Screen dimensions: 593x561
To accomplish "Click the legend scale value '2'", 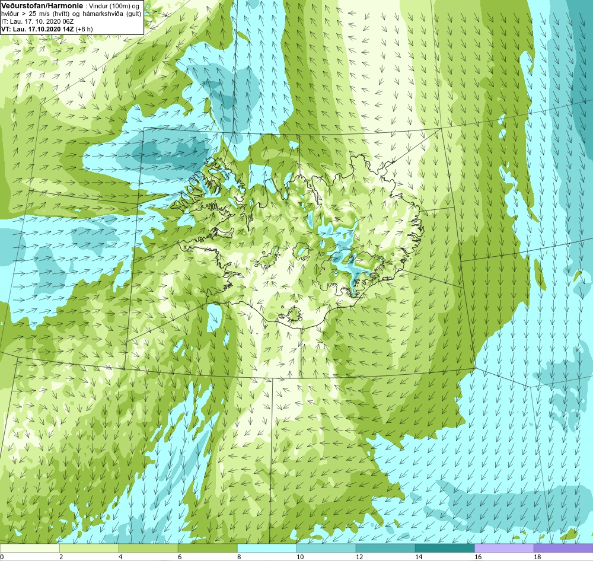I will tap(61, 557).
